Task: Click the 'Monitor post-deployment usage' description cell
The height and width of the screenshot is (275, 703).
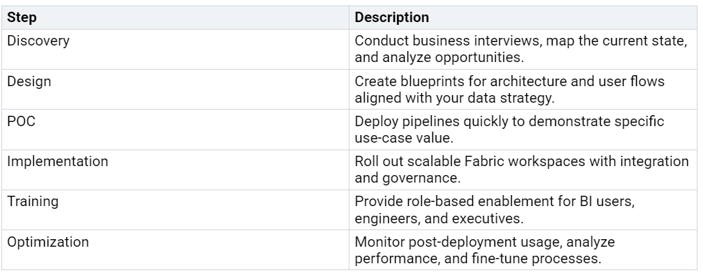Action: coord(523,250)
